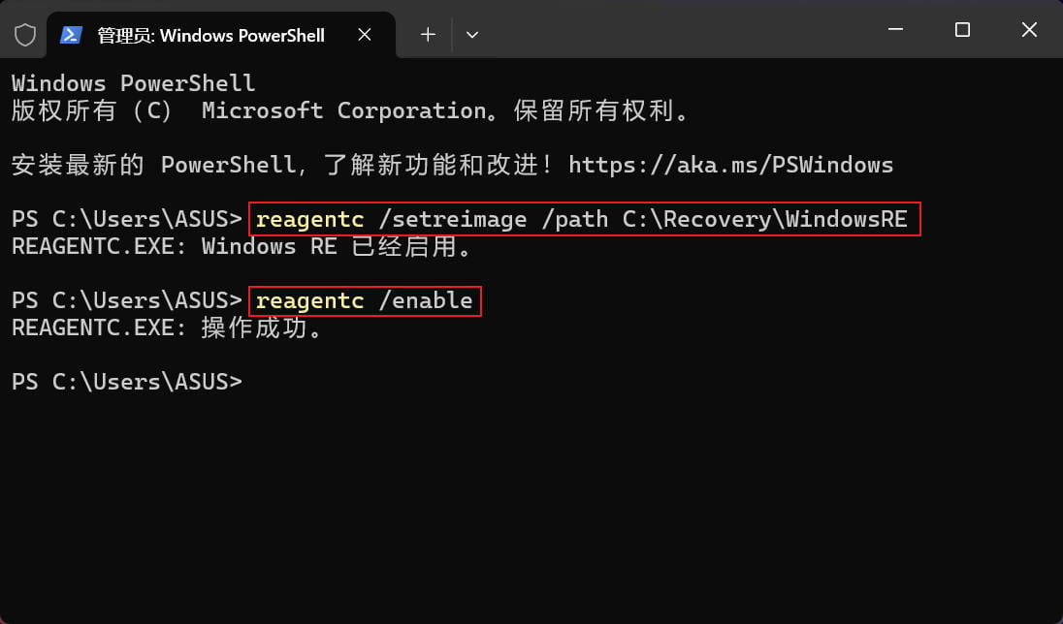Maximize the terminal window
Image resolution: width=1063 pixels, height=624 pixels.
(x=962, y=30)
